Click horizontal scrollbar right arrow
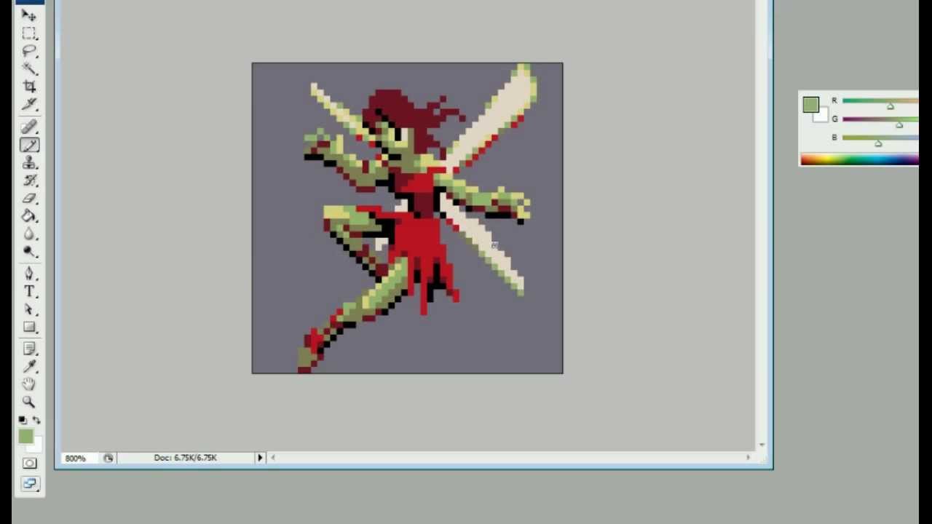This screenshot has height=524, width=932. (x=748, y=458)
